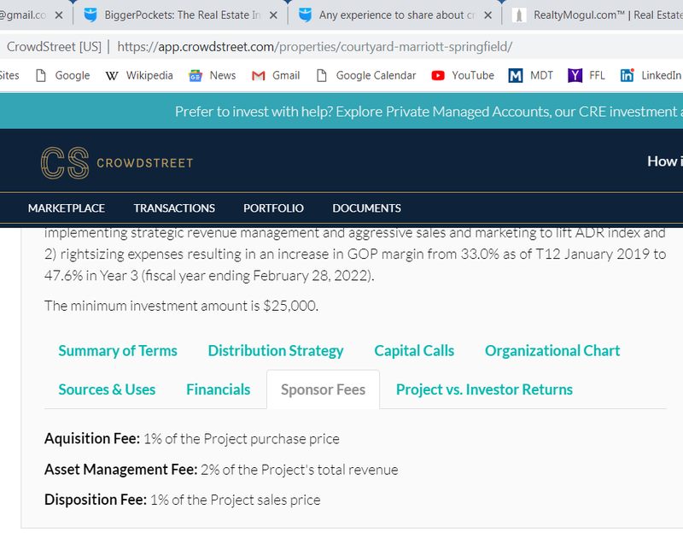Click the MDT blue M icon
Image resolution: width=683 pixels, height=550 pixels.
click(516, 76)
